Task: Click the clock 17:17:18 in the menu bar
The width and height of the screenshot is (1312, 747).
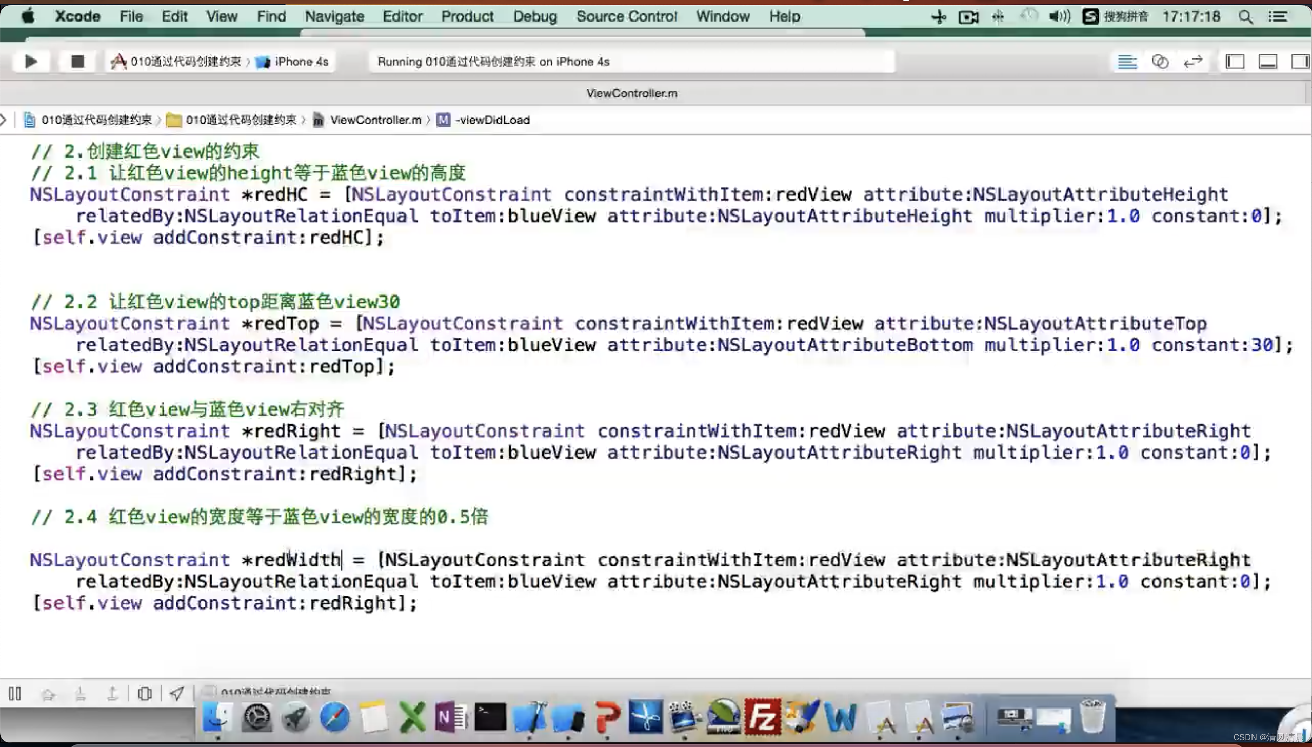Action: pos(1191,16)
